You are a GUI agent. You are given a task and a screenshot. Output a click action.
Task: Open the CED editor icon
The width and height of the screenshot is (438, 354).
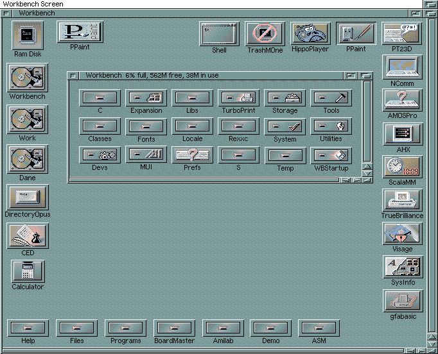click(x=28, y=236)
